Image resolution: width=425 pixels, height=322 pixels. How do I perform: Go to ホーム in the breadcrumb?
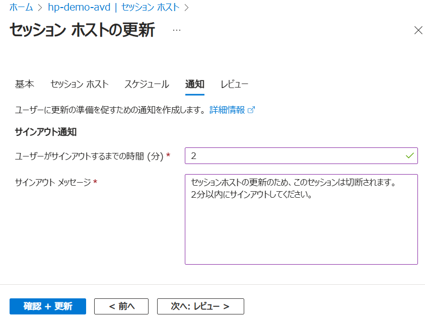21,8
